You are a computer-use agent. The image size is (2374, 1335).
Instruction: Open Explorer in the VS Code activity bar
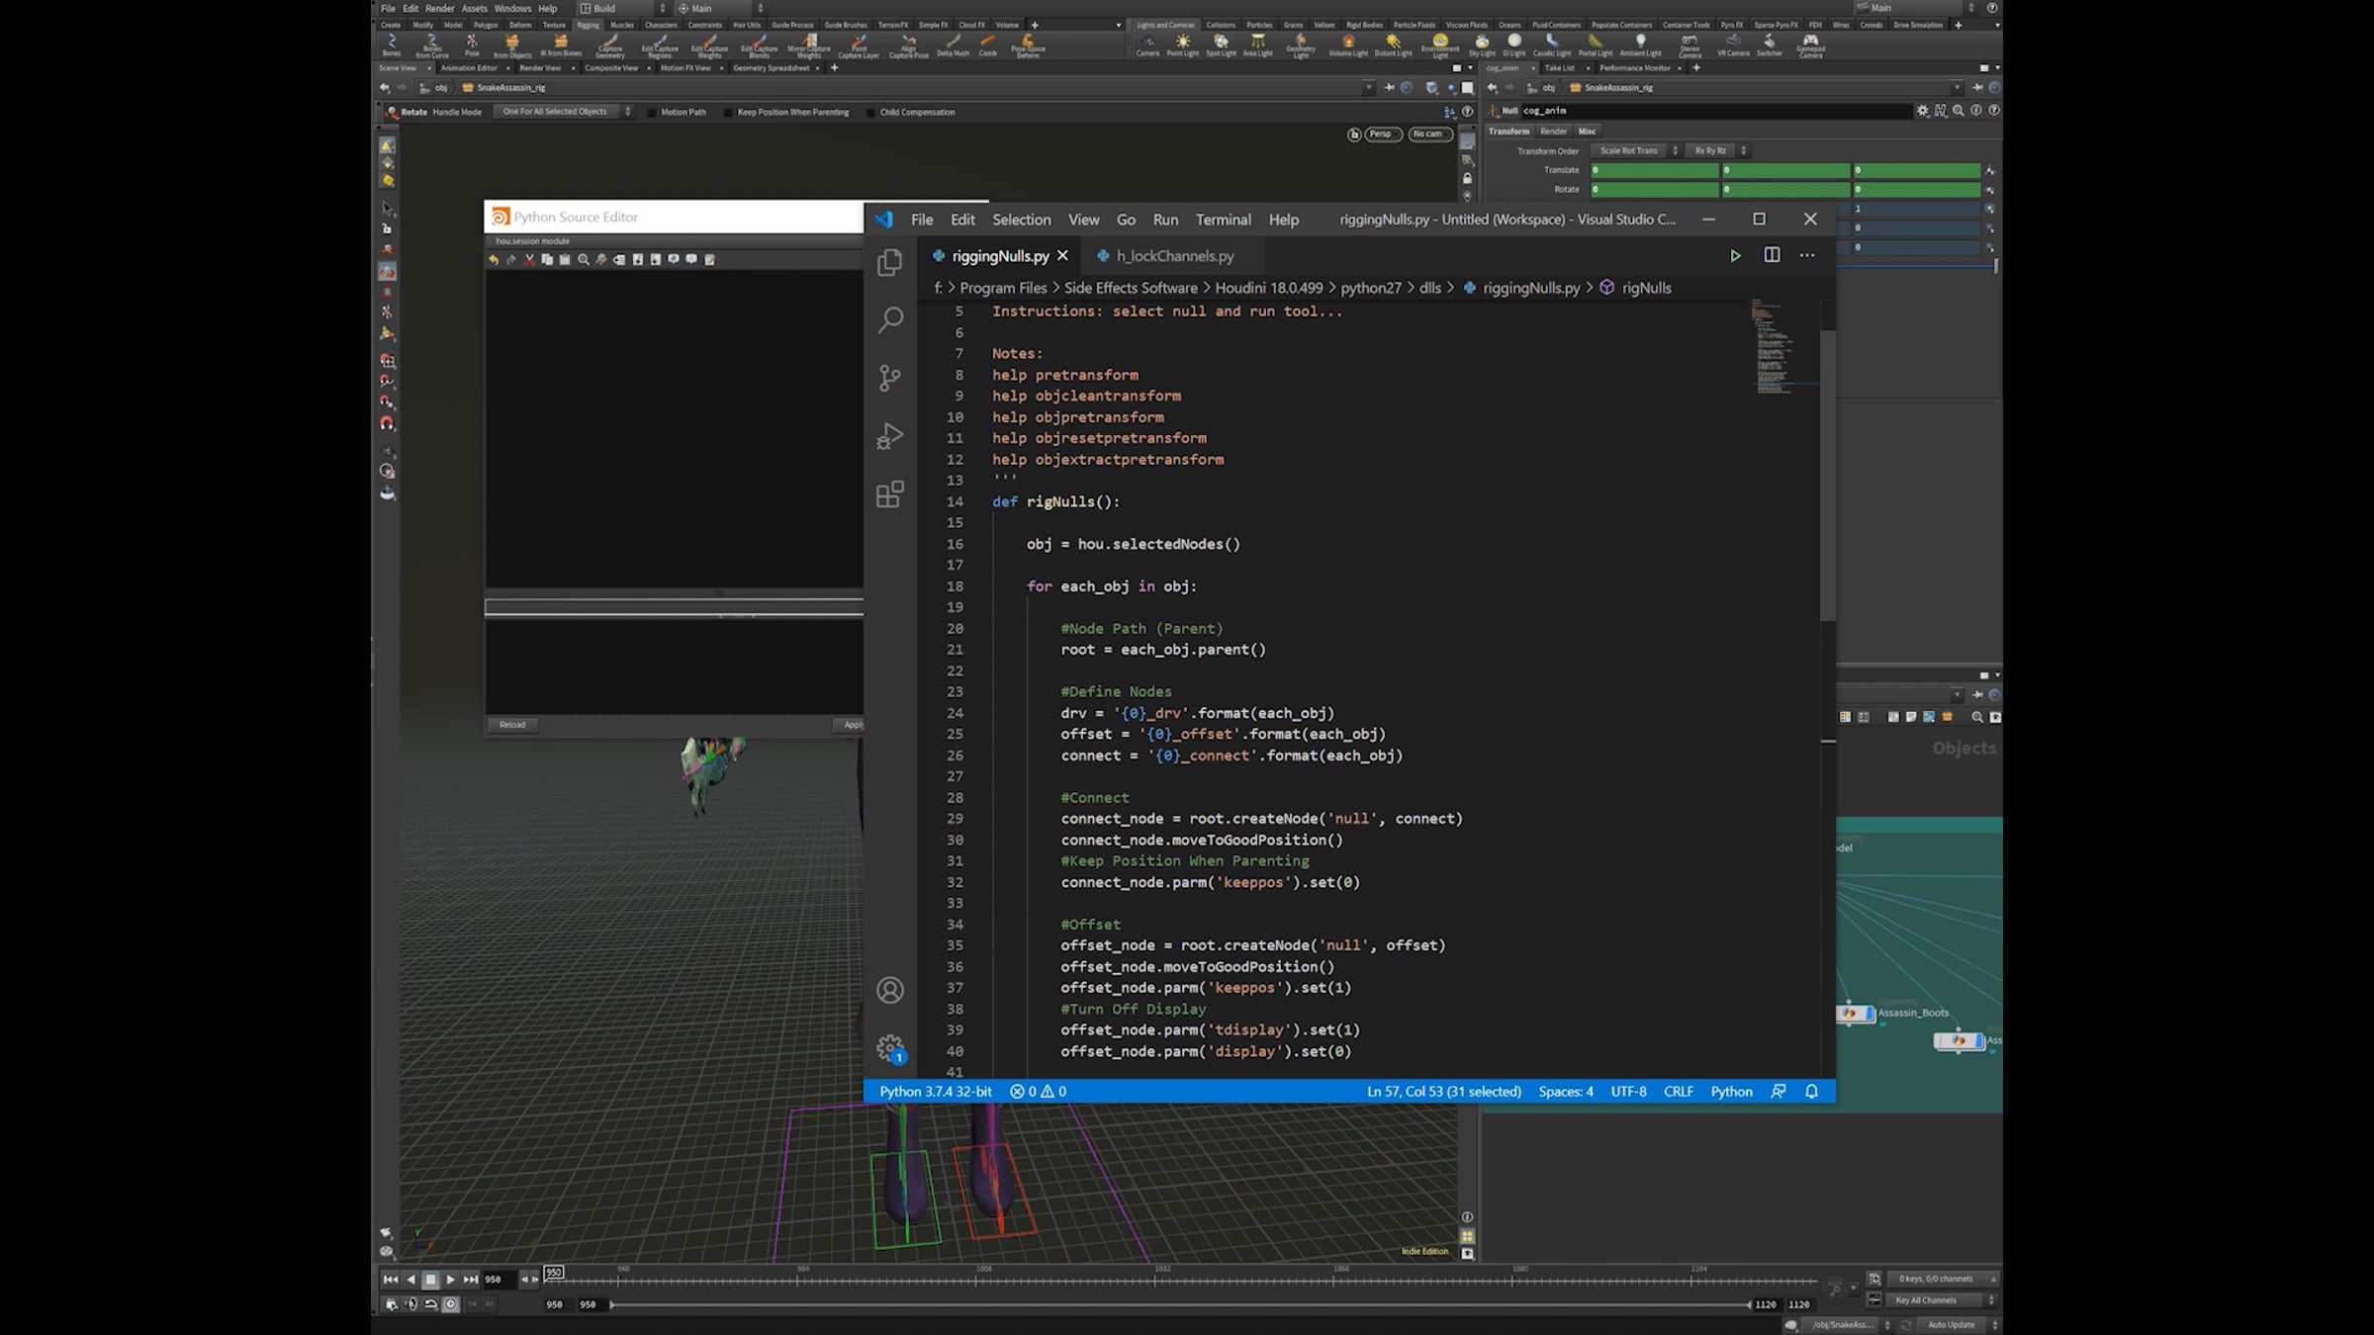pos(889,262)
